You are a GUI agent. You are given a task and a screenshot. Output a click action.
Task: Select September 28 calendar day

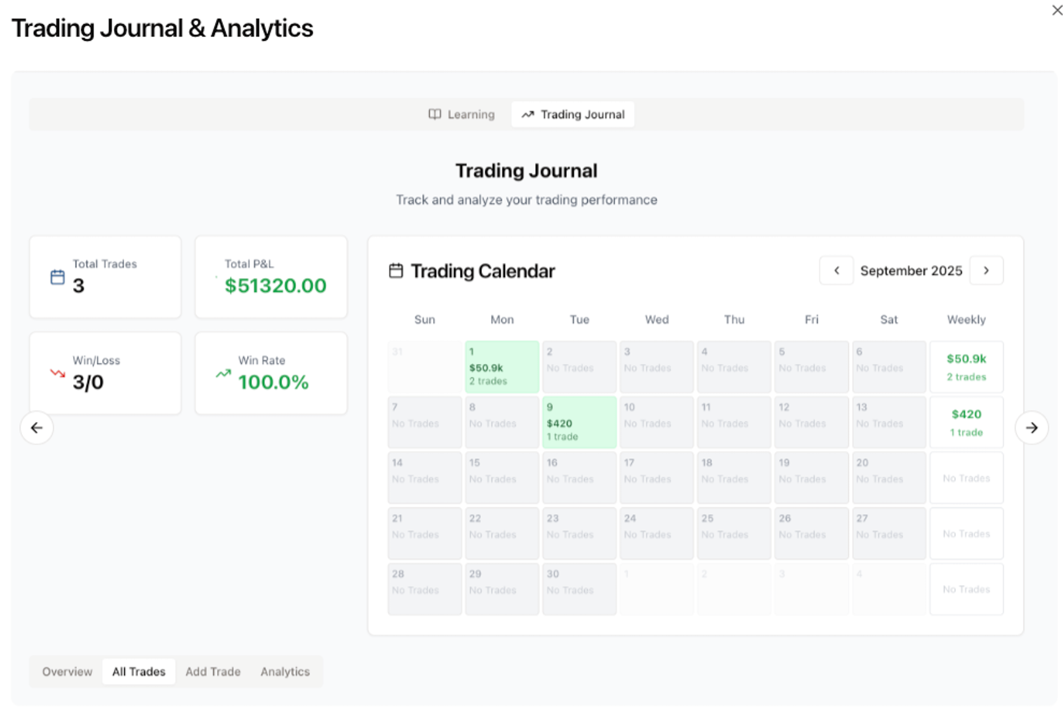pyautogui.click(x=424, y=589)
